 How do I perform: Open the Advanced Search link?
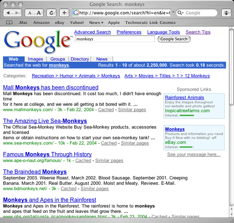tap(92, 32)
